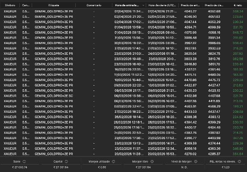Image resolution: width=247 pixels, height=172 pixels.
Task: Select entry price 4433.03
Action: (190, 112)
